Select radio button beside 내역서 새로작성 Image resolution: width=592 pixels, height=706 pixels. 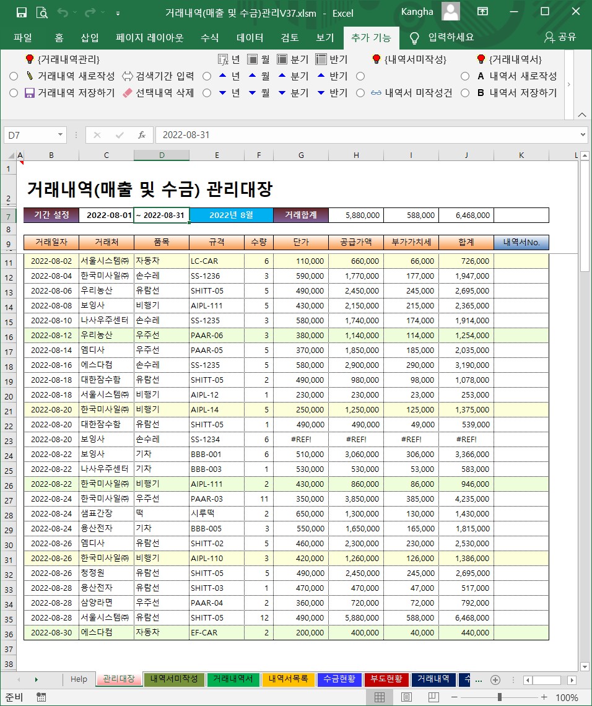point(465,76)
